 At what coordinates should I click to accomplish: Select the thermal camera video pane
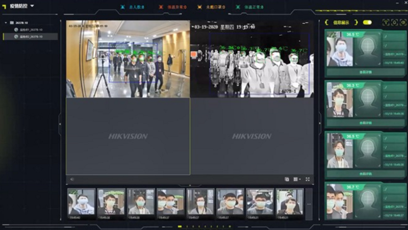coord(252,59)
